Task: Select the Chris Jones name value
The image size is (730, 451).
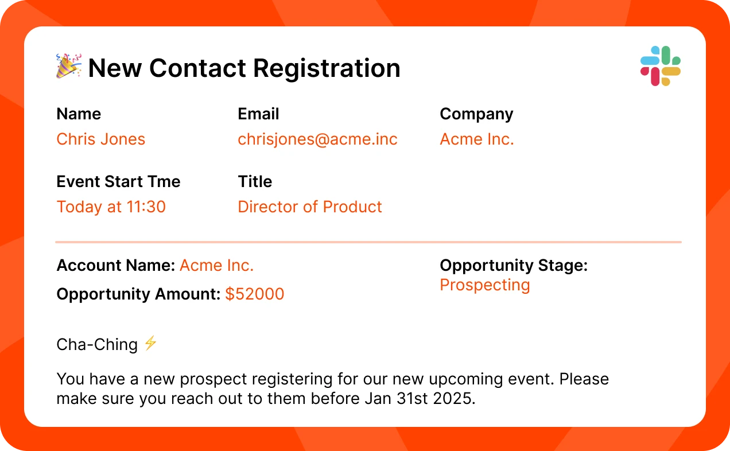Action: point(100,139)
